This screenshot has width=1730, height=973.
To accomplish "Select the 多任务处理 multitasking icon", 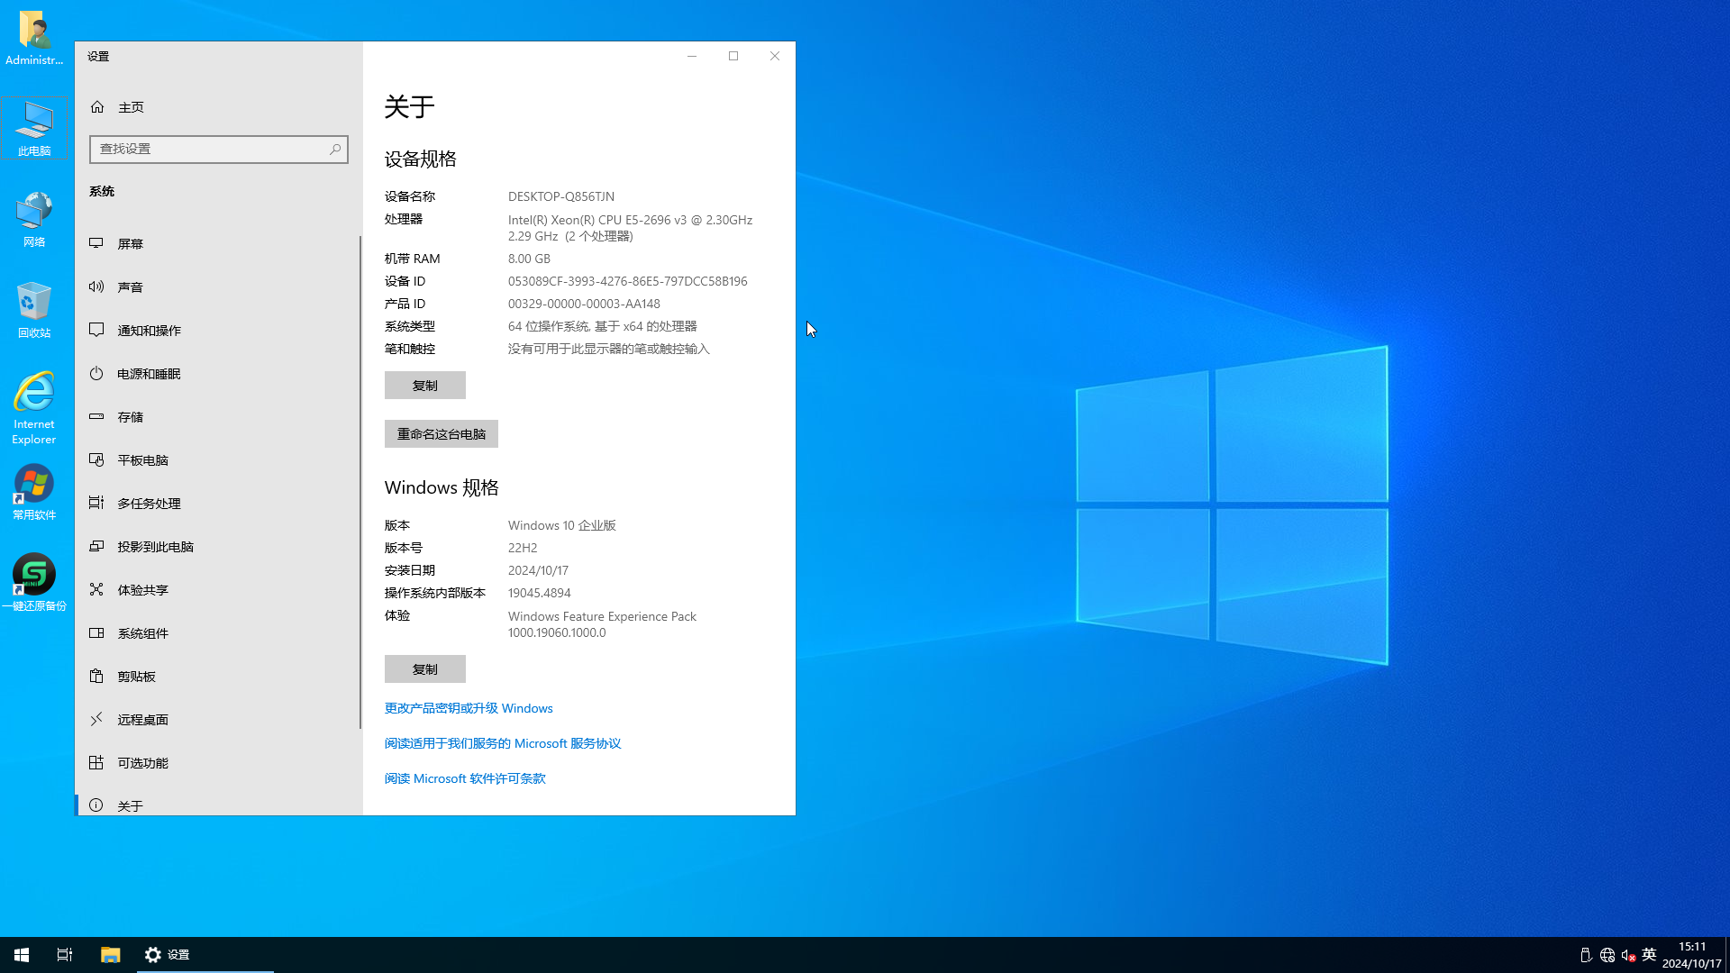I will coord(96,503).
